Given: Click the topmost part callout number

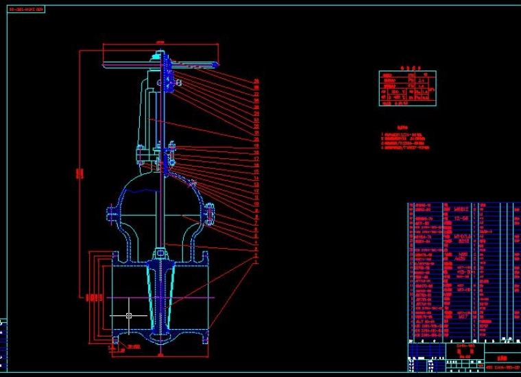Looking at the screenshot, I should click(x=256, y=82).
